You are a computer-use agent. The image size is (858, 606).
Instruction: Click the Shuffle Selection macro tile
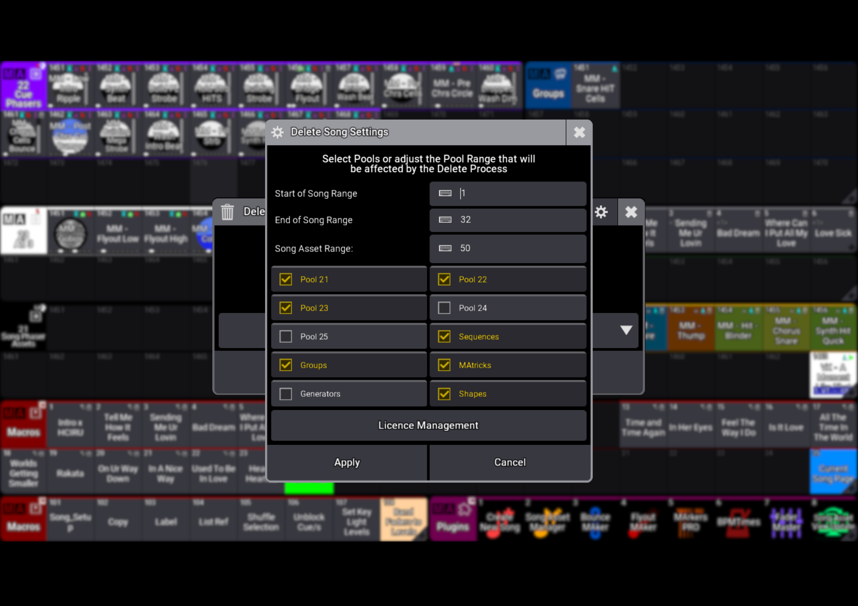pyautogui.click(x=261, y=519)
